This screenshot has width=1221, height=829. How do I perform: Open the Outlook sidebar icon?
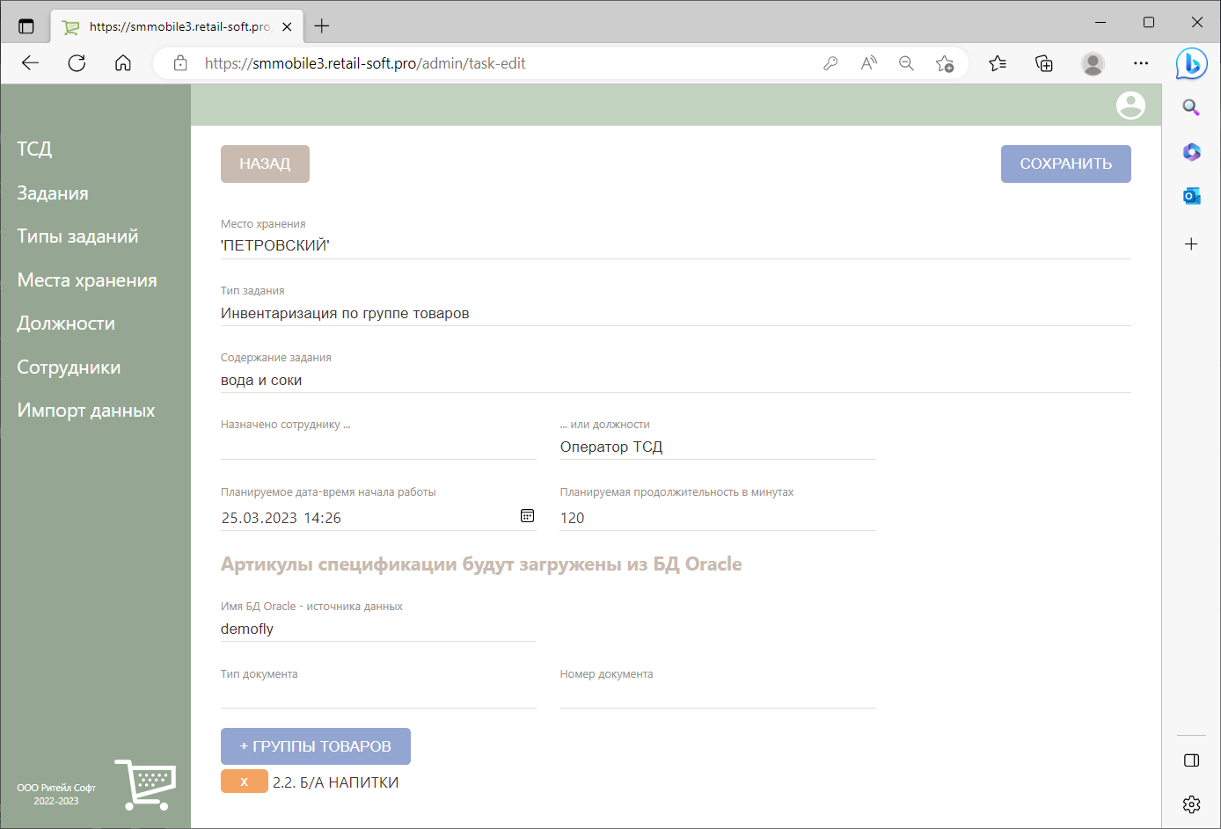click(1191, 196)
